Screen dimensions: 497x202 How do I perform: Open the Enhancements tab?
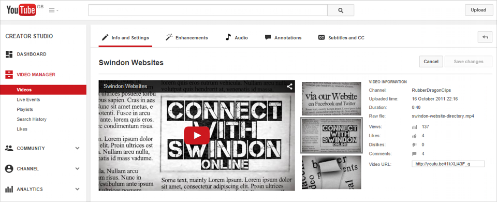(187, 38)
